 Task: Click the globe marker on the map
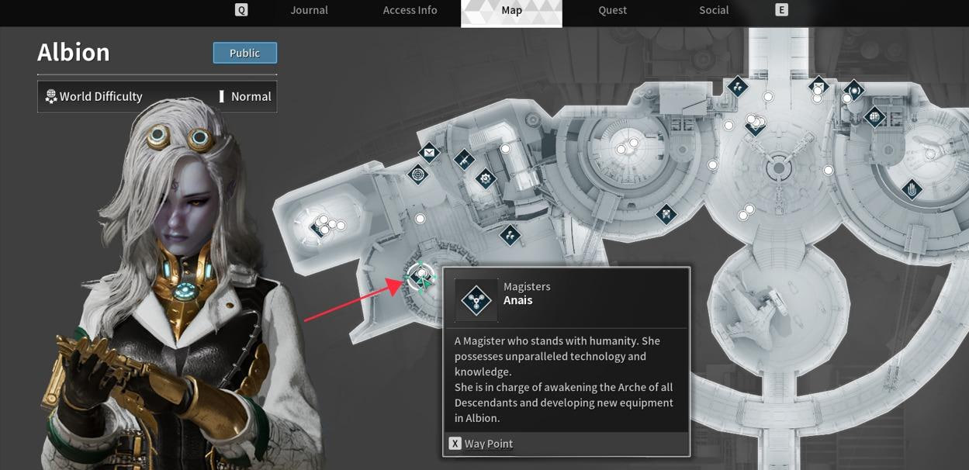point(875,118)
